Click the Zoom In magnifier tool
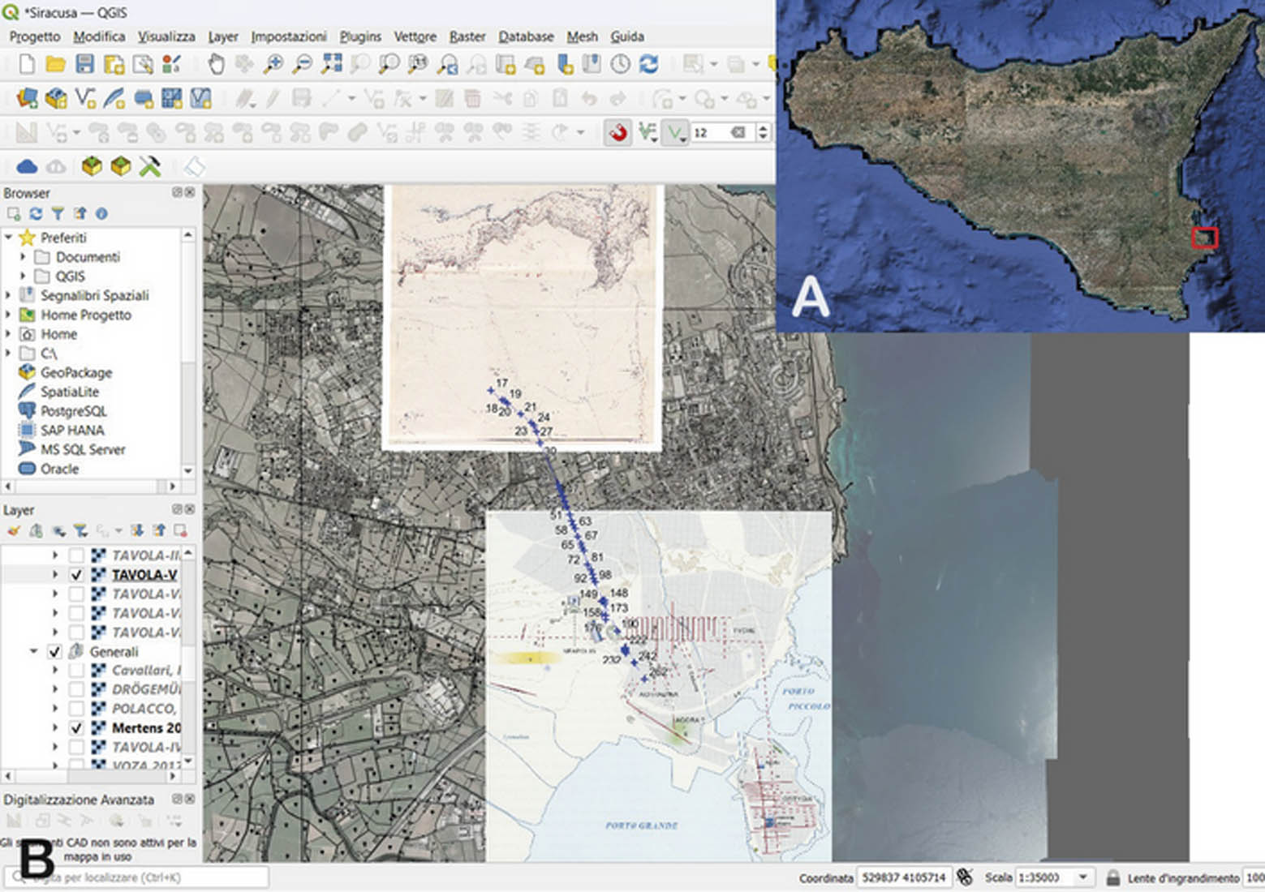 click(x=273, y=64)
